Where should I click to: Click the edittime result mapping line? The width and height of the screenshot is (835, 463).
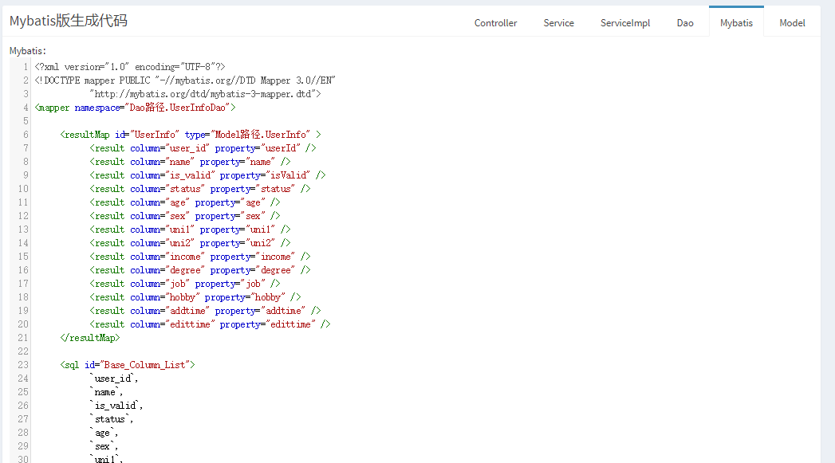coord(210,324)
